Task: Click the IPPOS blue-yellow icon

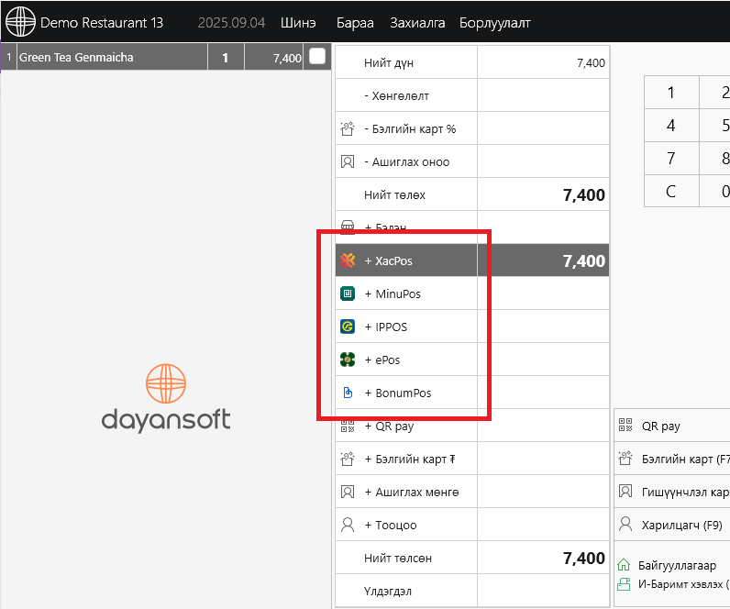Action: click(x=348, y=327)
